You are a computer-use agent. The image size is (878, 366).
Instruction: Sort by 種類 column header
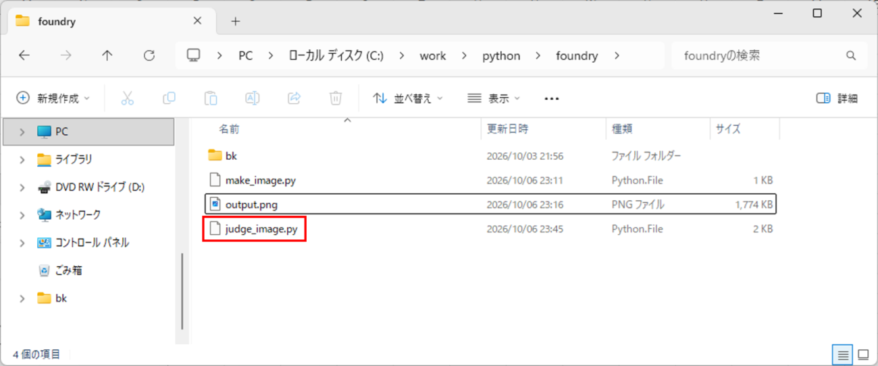[x=622, y=129]
